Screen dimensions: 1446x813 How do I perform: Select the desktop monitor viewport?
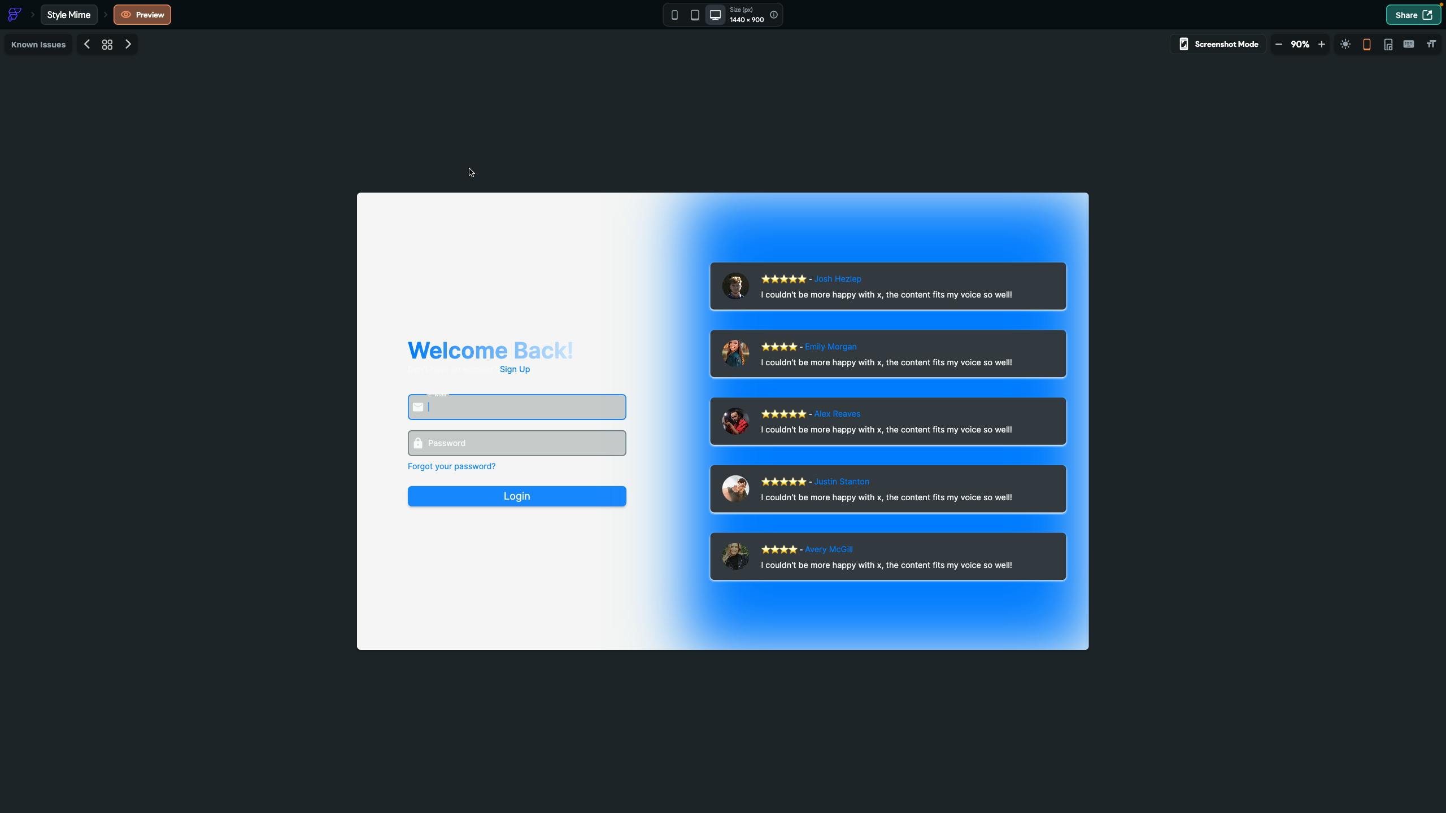(715, 15)
